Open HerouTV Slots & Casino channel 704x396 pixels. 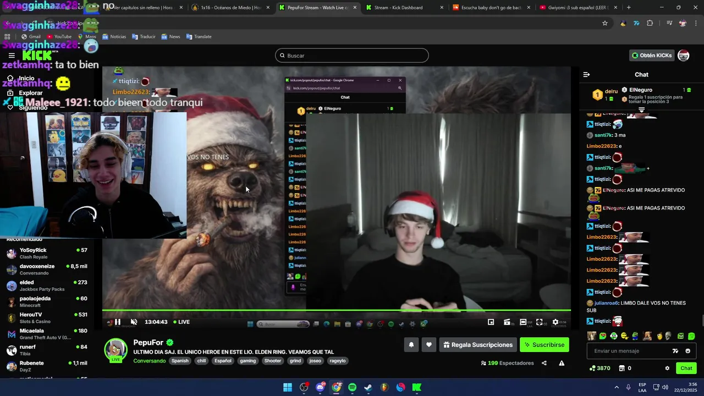47,318
